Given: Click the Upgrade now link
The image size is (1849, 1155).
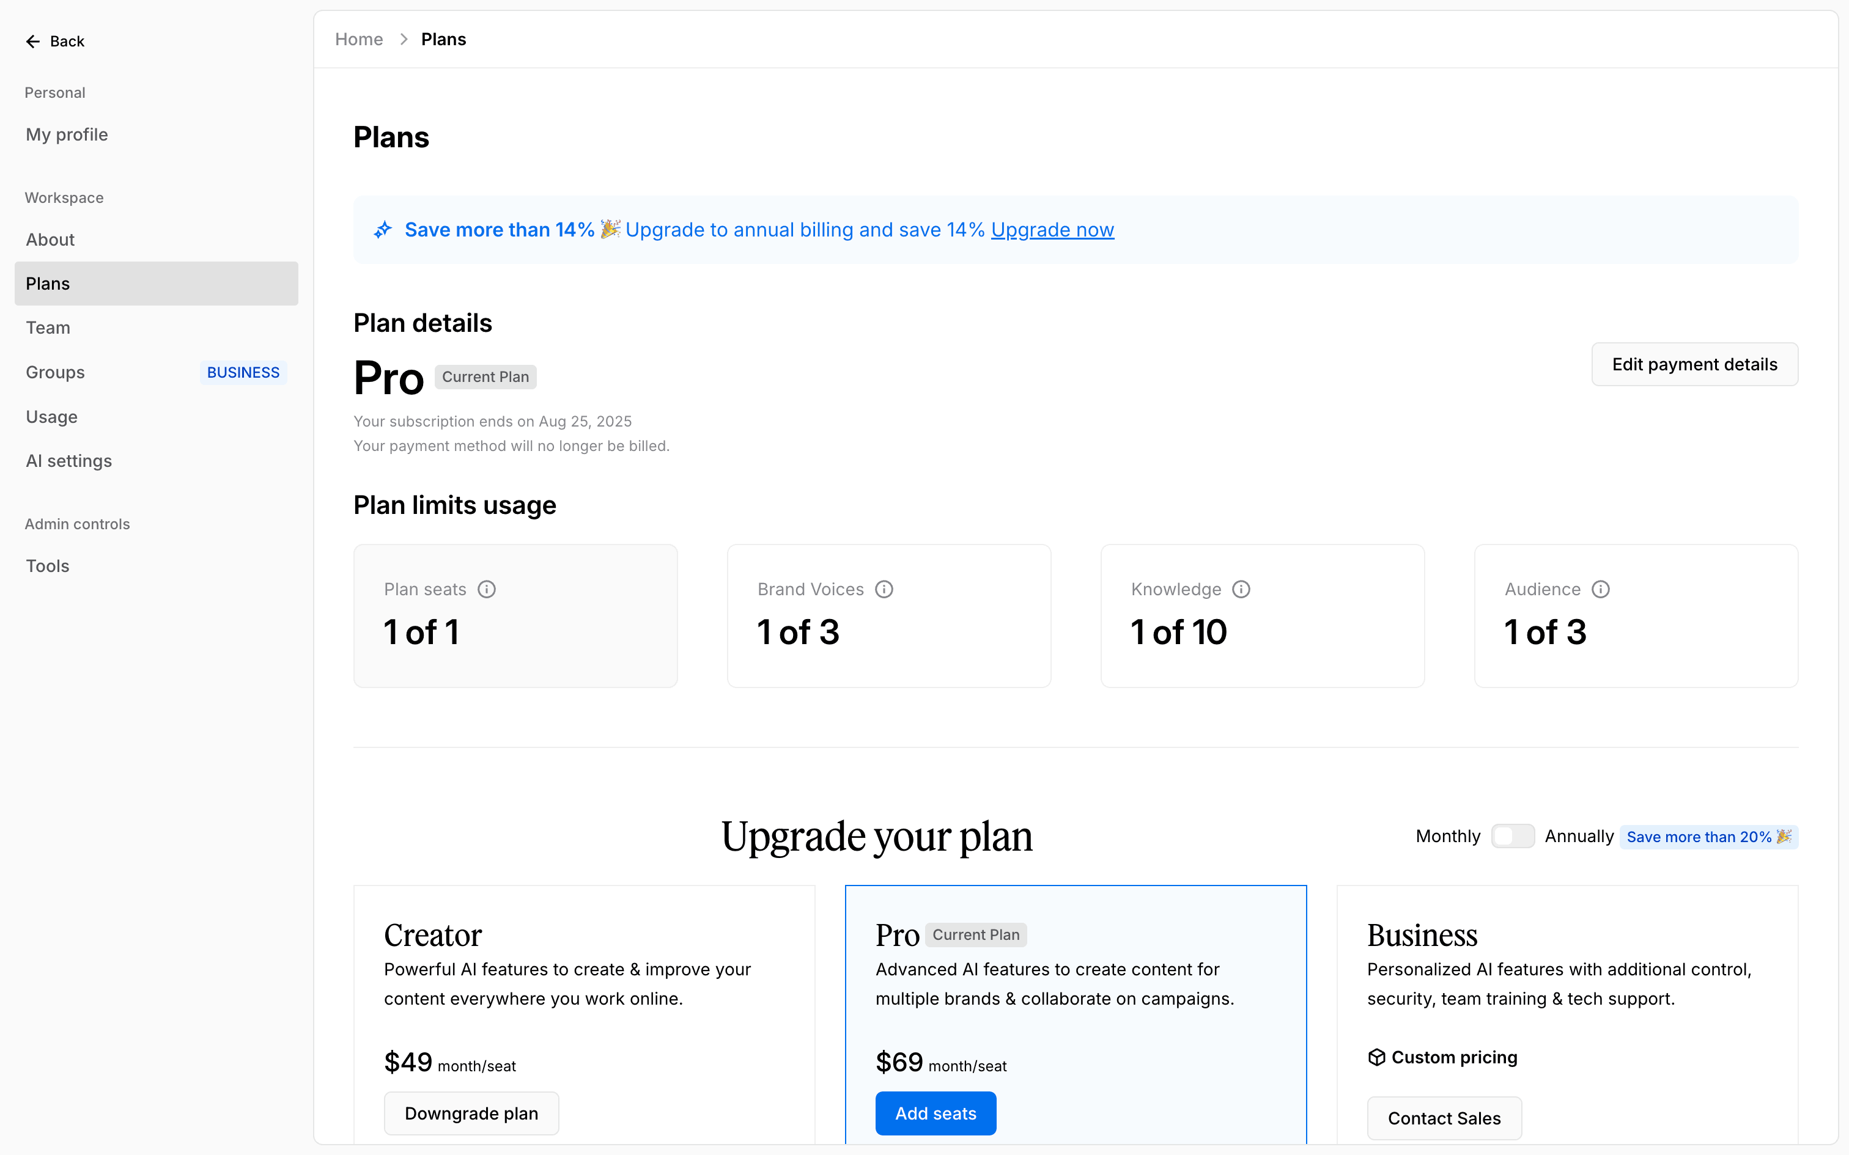Looking at the screenshot, I should pyautogui.click(x=1052, y=230).
